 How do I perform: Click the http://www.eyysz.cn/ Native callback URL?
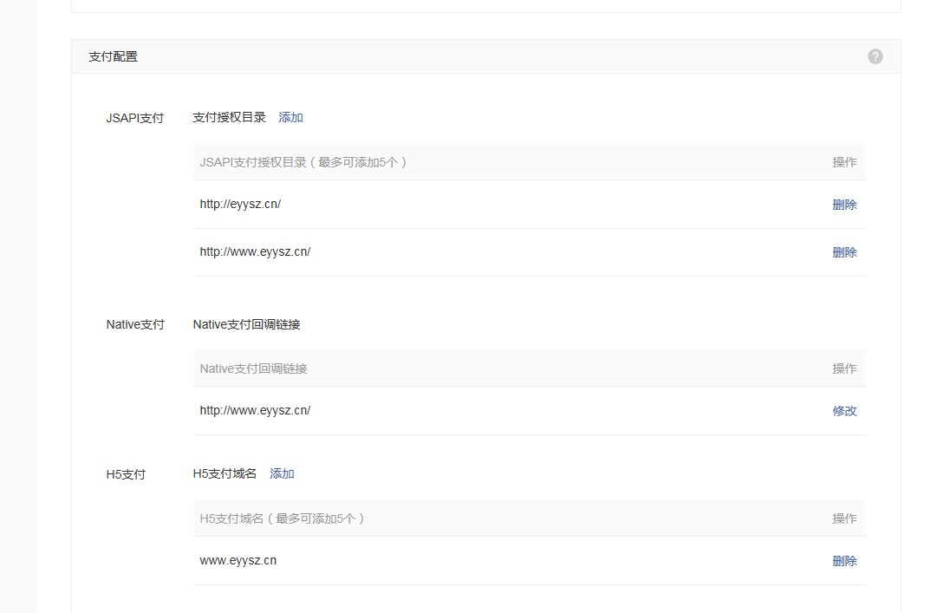pyautogui.click(x=255, y=410)
